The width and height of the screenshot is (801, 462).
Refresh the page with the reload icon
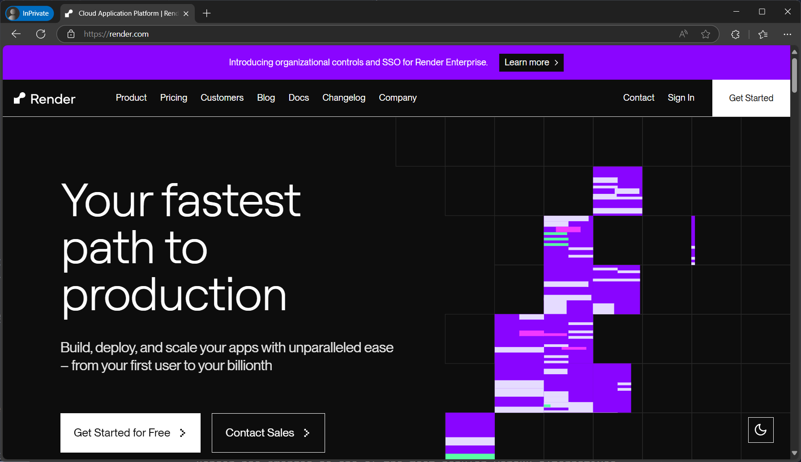click(x=41, y=34)
